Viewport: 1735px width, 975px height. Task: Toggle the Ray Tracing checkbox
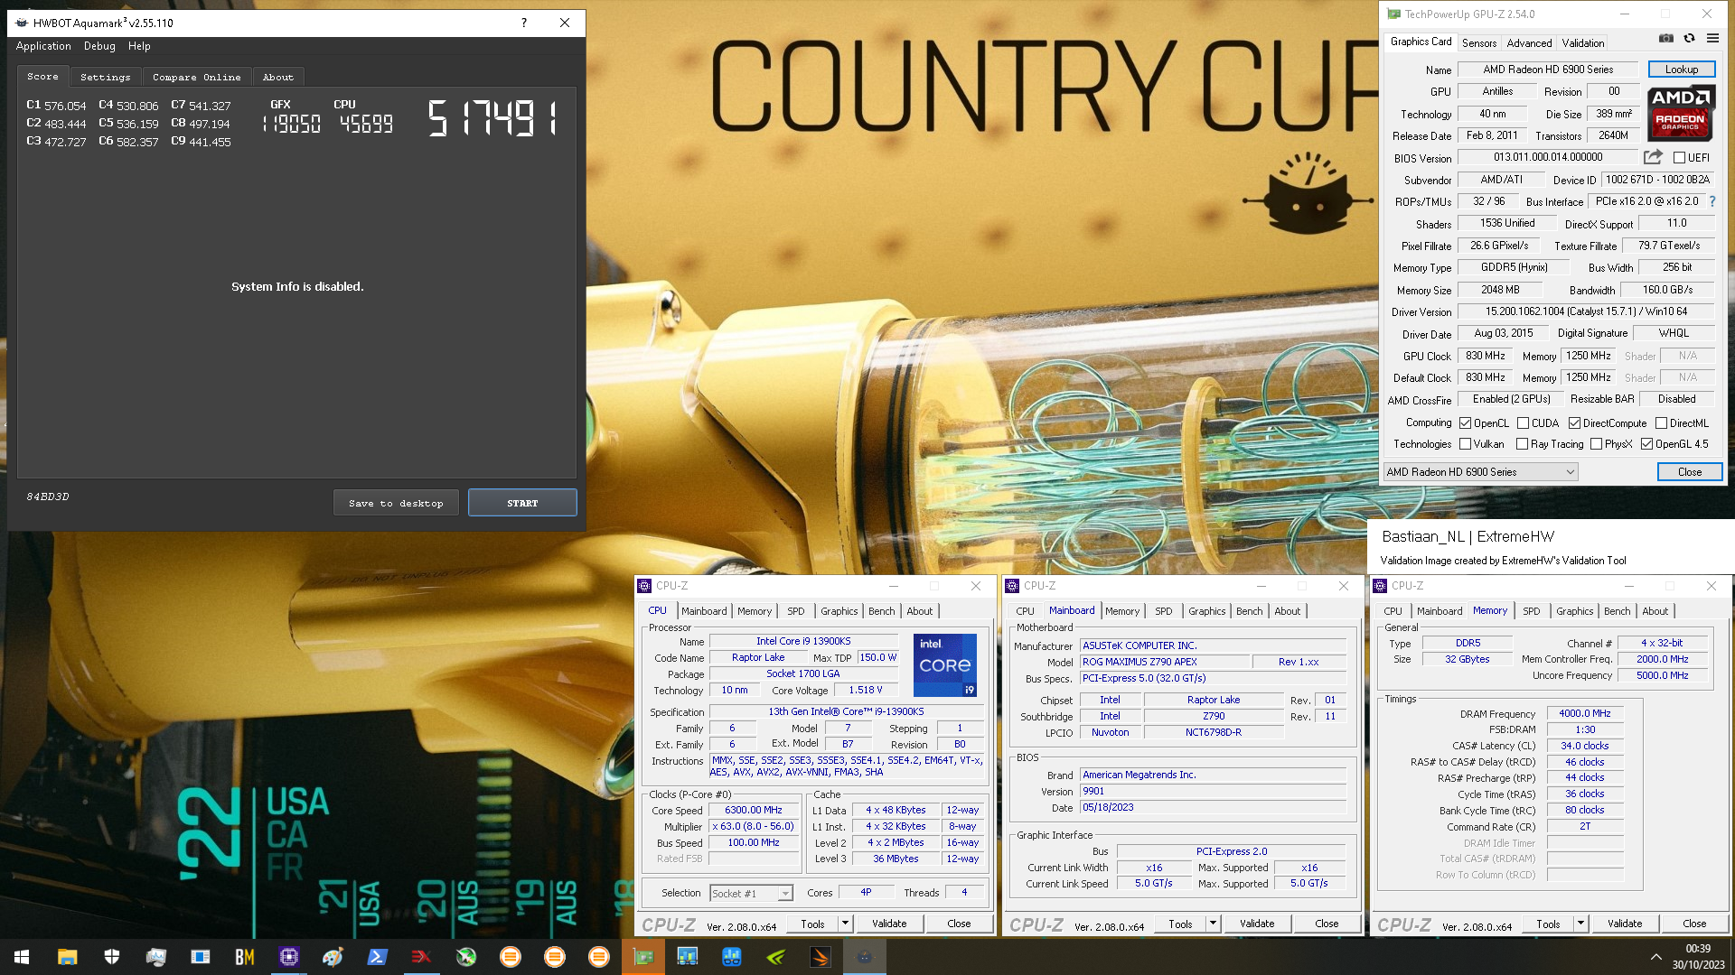point(1523,444)
